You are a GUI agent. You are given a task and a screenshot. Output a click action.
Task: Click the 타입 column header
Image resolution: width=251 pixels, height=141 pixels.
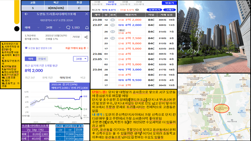coord(151,15)
